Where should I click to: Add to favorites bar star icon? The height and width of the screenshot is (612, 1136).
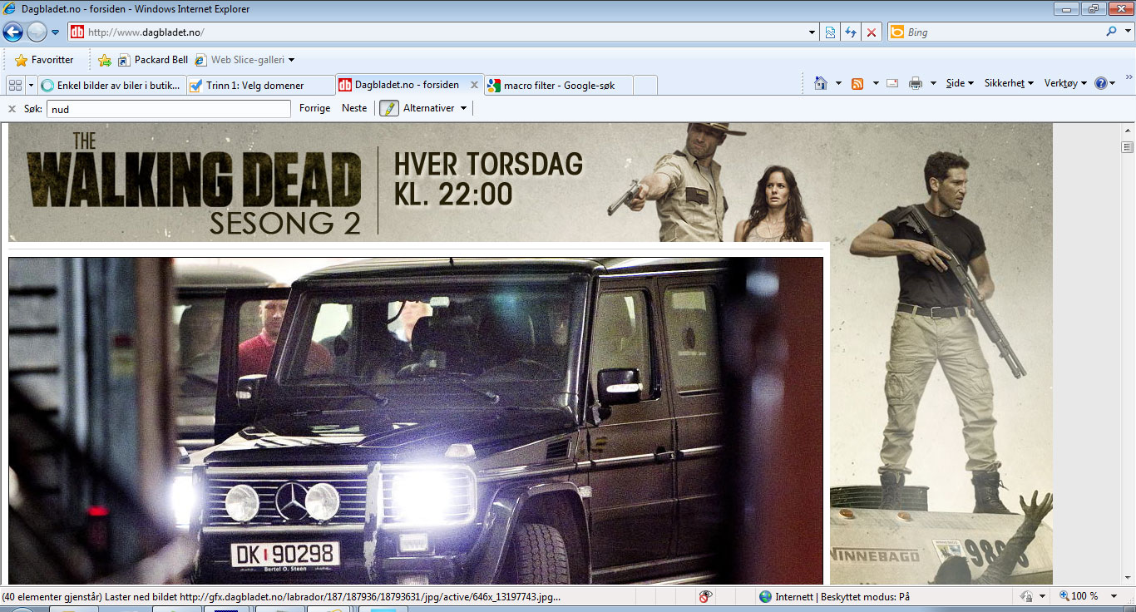point(105,60)
